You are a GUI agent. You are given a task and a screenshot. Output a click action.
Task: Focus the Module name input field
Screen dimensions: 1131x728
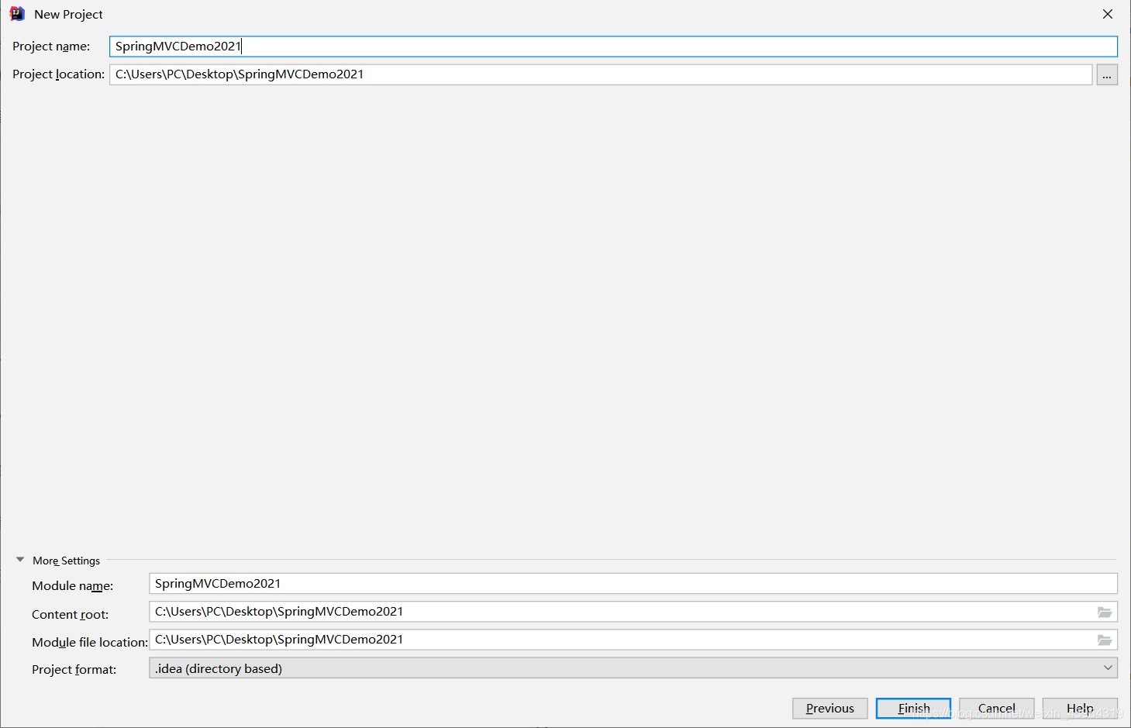click(633, 584)
